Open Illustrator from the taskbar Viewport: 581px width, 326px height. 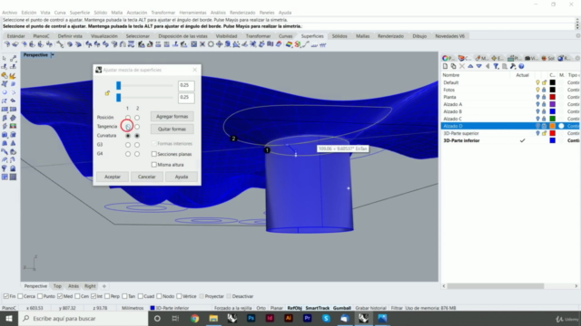(289, 318)
